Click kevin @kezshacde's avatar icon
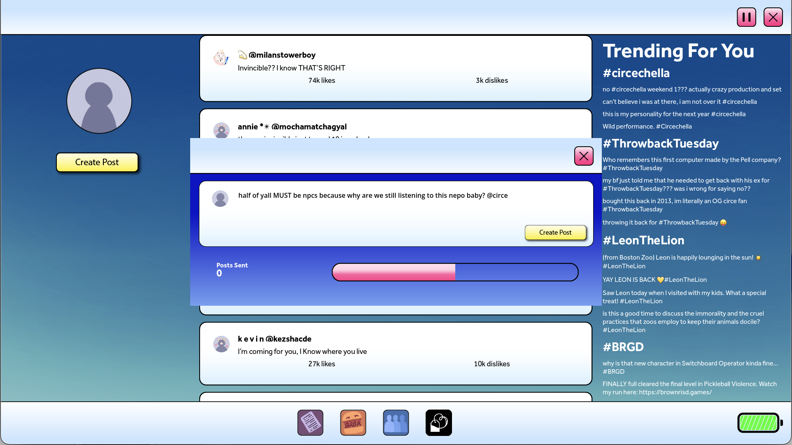 coord(221,344)
